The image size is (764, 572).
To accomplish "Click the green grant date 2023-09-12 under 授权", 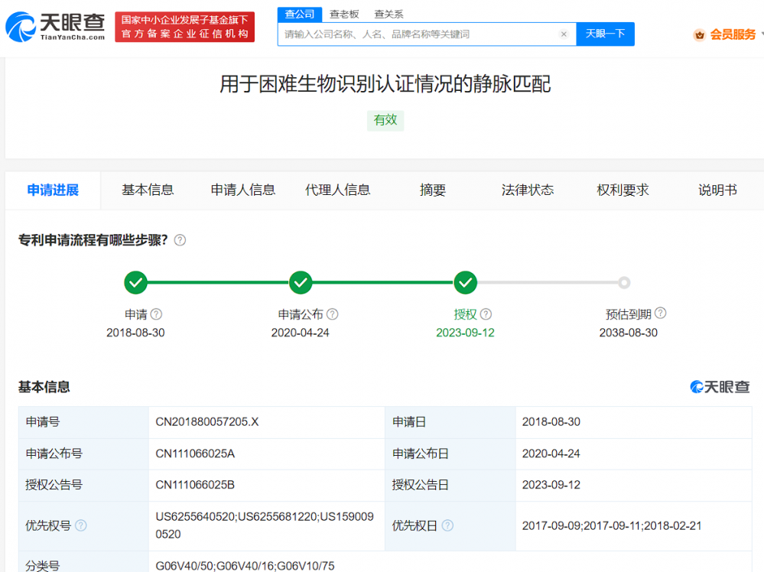I will [x=465, y=333].
